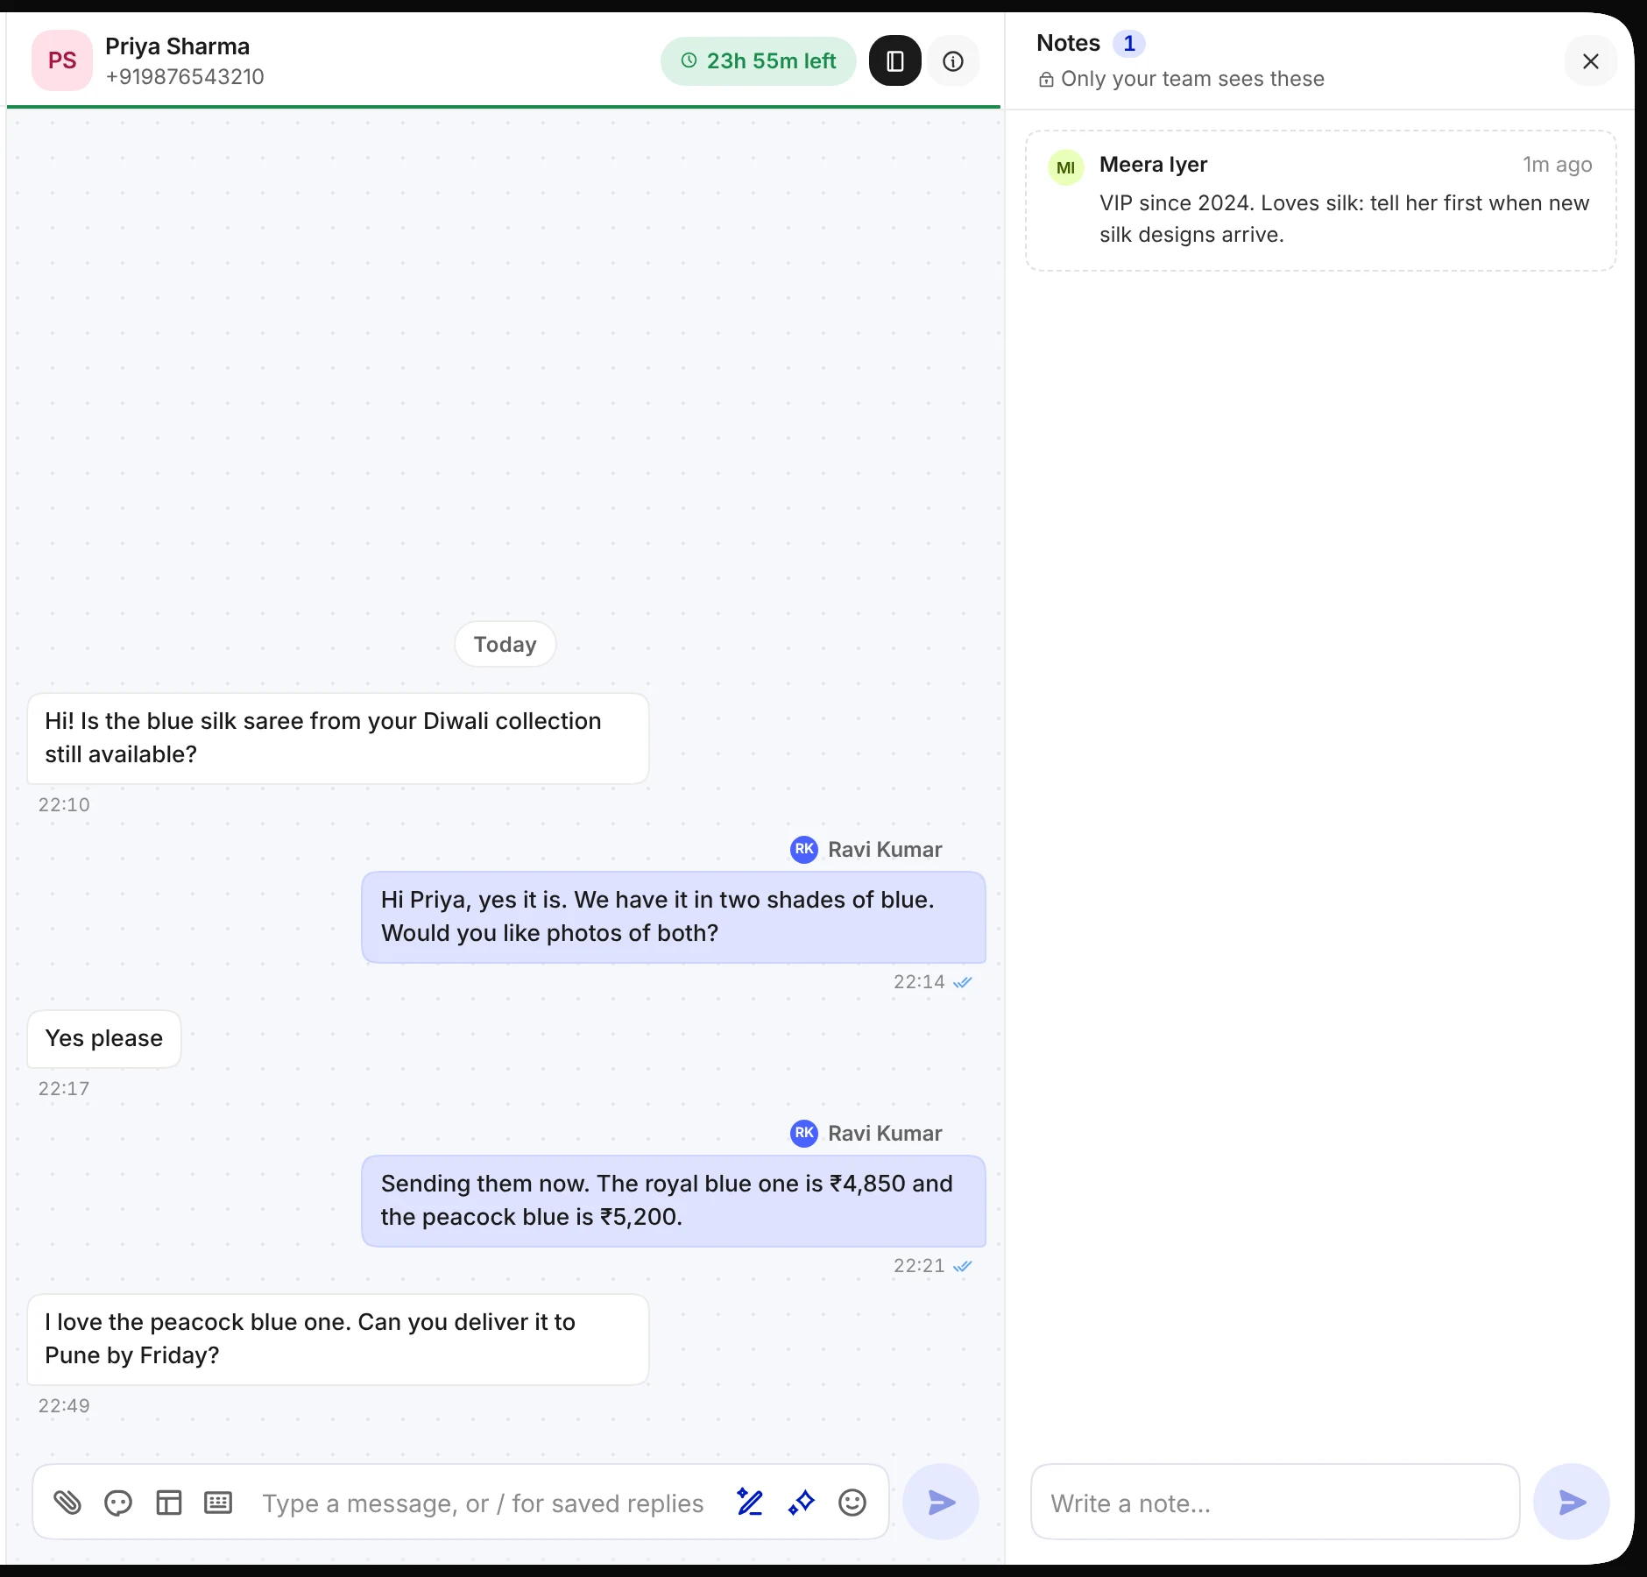Open the contact info icon
Viewport: 1647px width, 1577px height.
coord(953,60)
